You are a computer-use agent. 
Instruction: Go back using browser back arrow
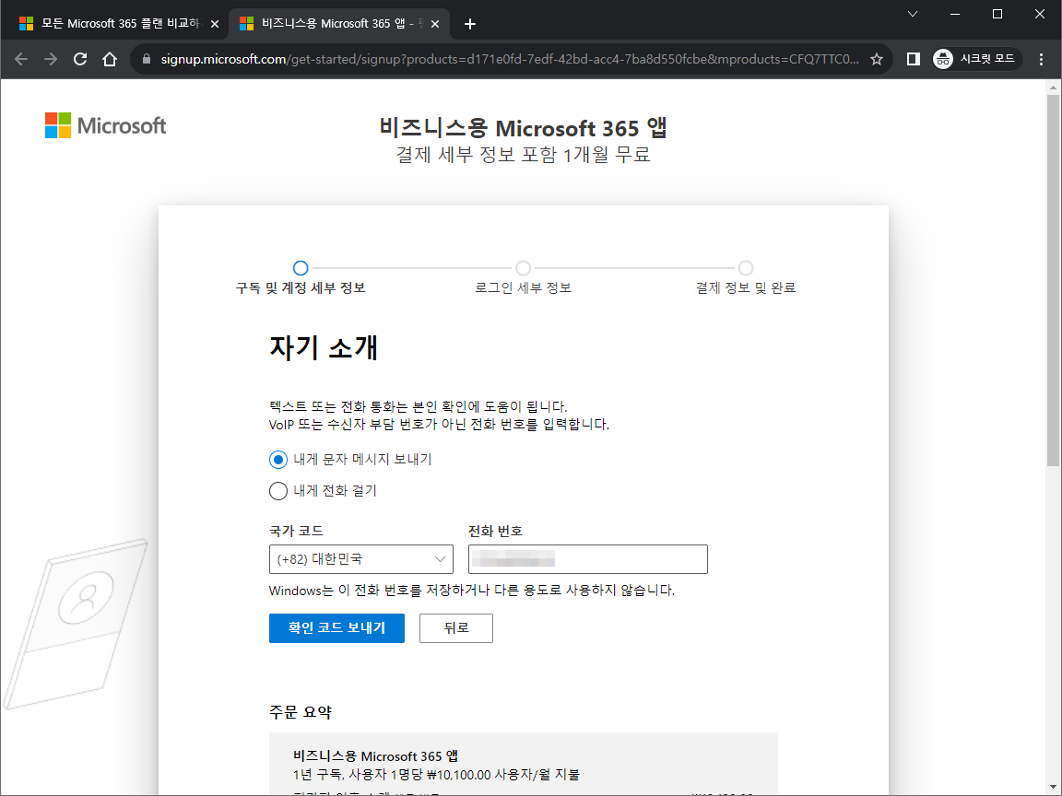(21, 60)
